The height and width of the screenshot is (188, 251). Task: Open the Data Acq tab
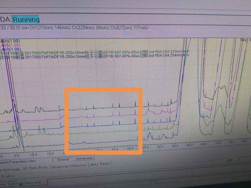coord(33,183)
